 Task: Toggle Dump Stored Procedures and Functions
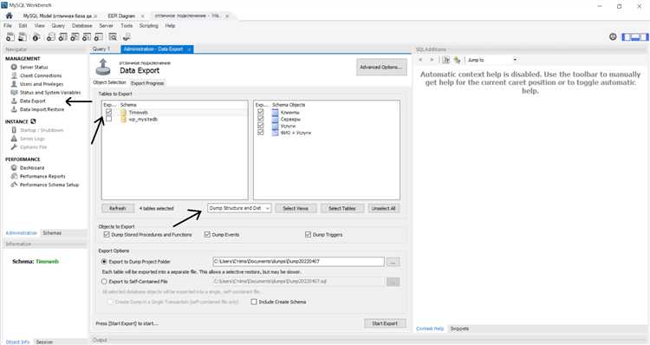click(107, 234)
